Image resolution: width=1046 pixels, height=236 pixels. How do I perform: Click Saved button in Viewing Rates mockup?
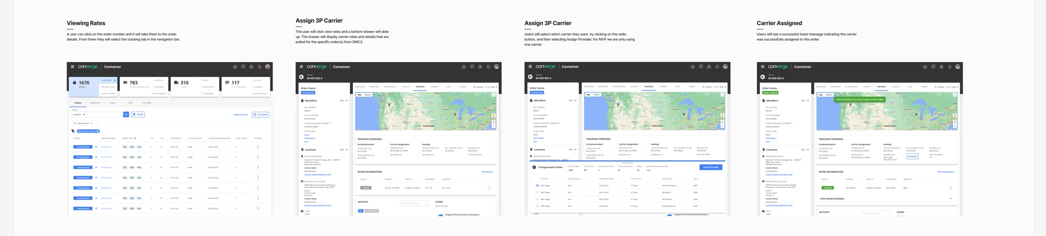click(x=138, y=114)
